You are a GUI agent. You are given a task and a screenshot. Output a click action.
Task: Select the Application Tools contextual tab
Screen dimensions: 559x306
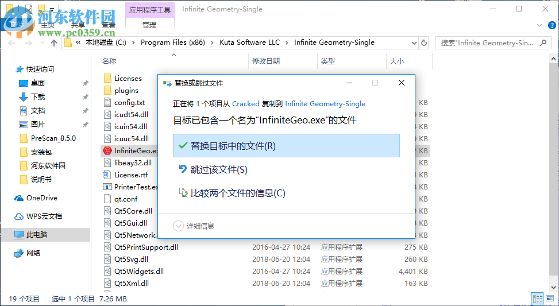150,10
